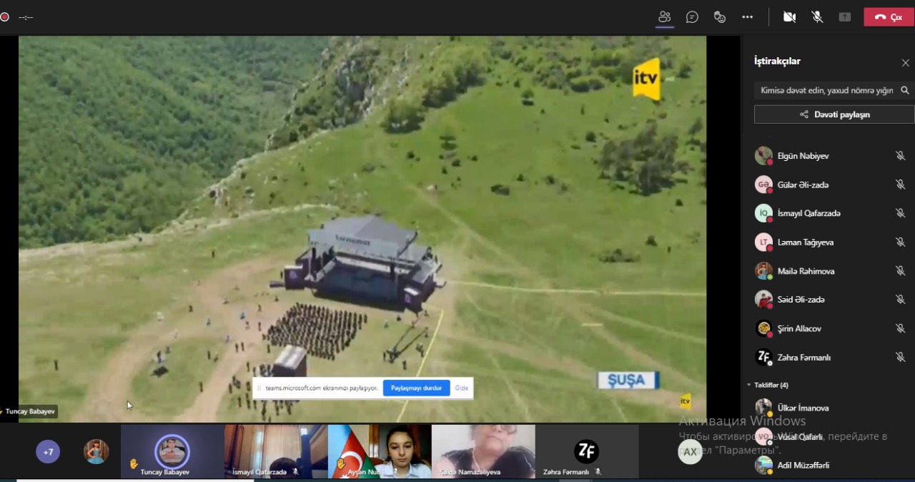
Task: Select participant name Ləman Tağıyeva
Action: pos(806,242)
